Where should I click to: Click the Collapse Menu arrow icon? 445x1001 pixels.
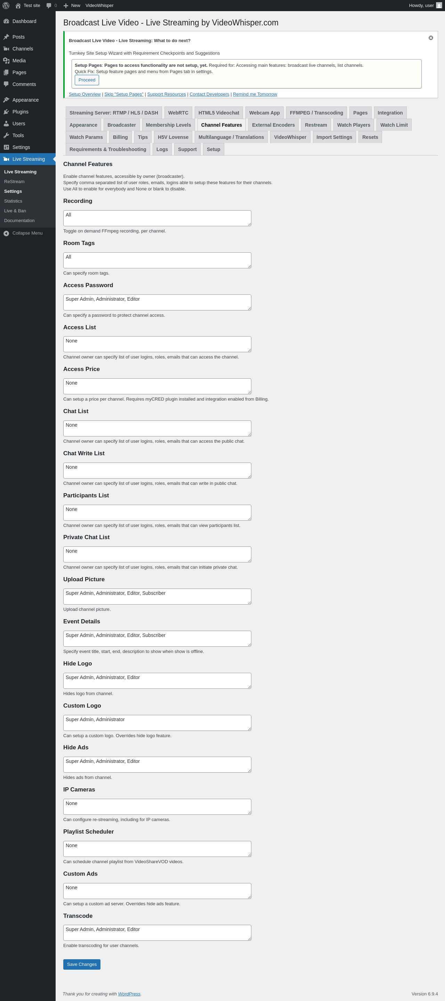coord(6,233)
